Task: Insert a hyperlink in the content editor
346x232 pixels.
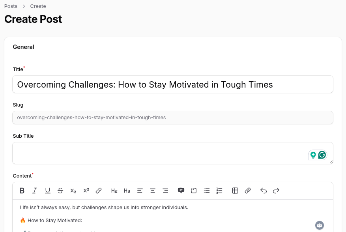Action: pos(98,191)
